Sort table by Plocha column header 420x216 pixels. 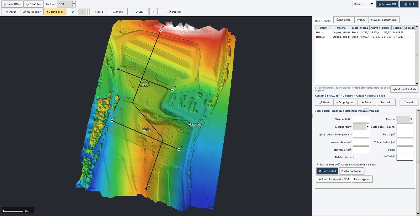coord(364,28)
